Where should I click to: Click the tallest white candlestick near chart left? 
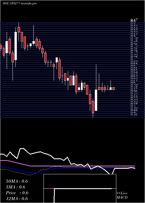pyautogui.click(x=16, y=46)
